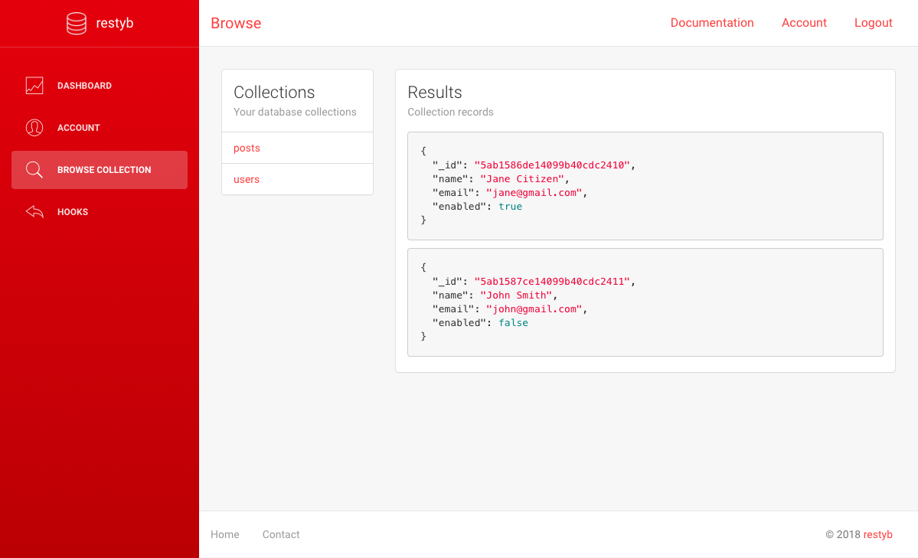Open the Documentation link

pyautogui.click(x=712, y=23)
